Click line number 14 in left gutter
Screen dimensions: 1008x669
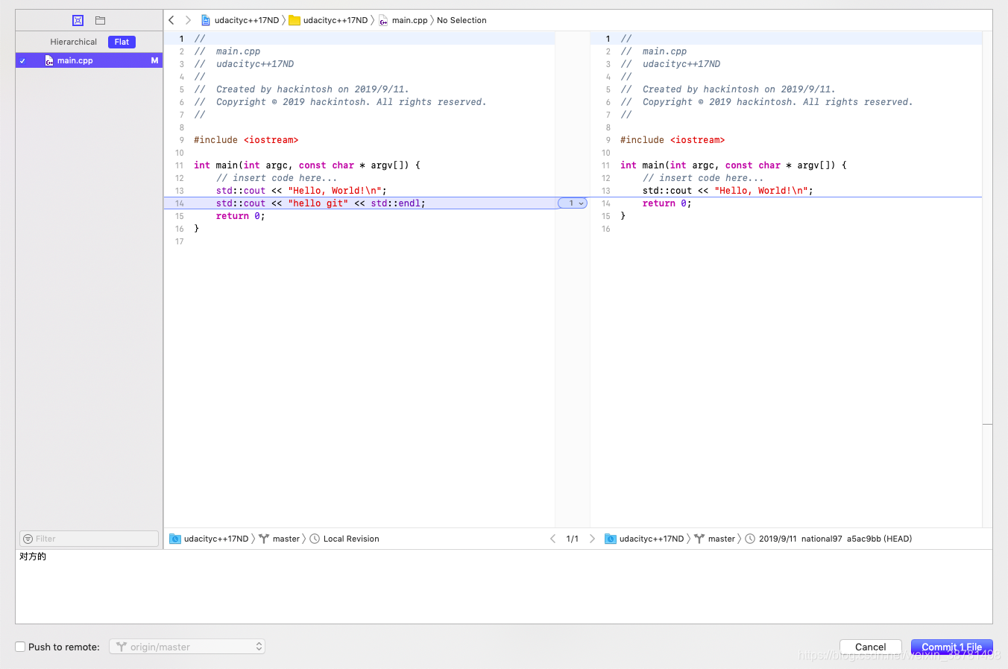click(180, 203)
